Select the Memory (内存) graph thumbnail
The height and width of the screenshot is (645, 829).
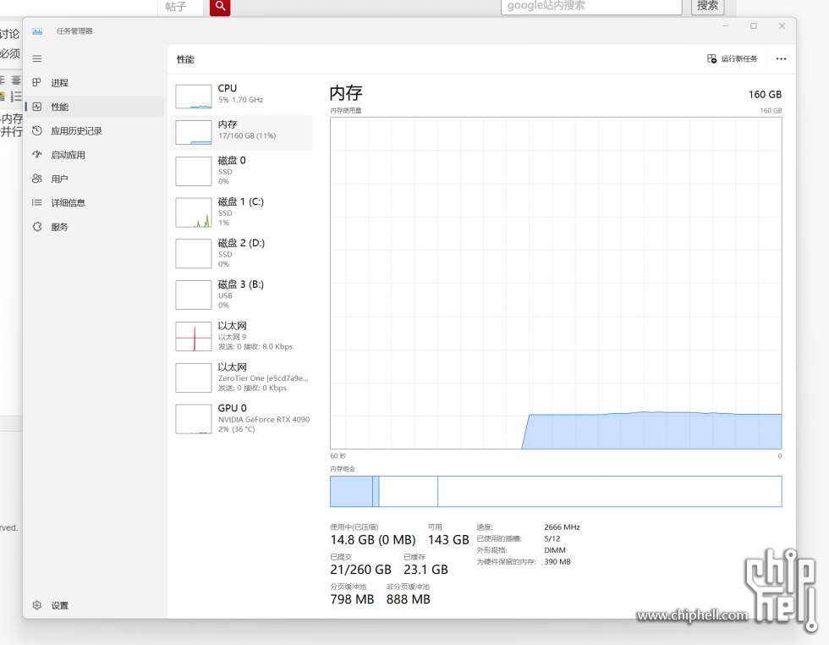[x=194, y=132]
